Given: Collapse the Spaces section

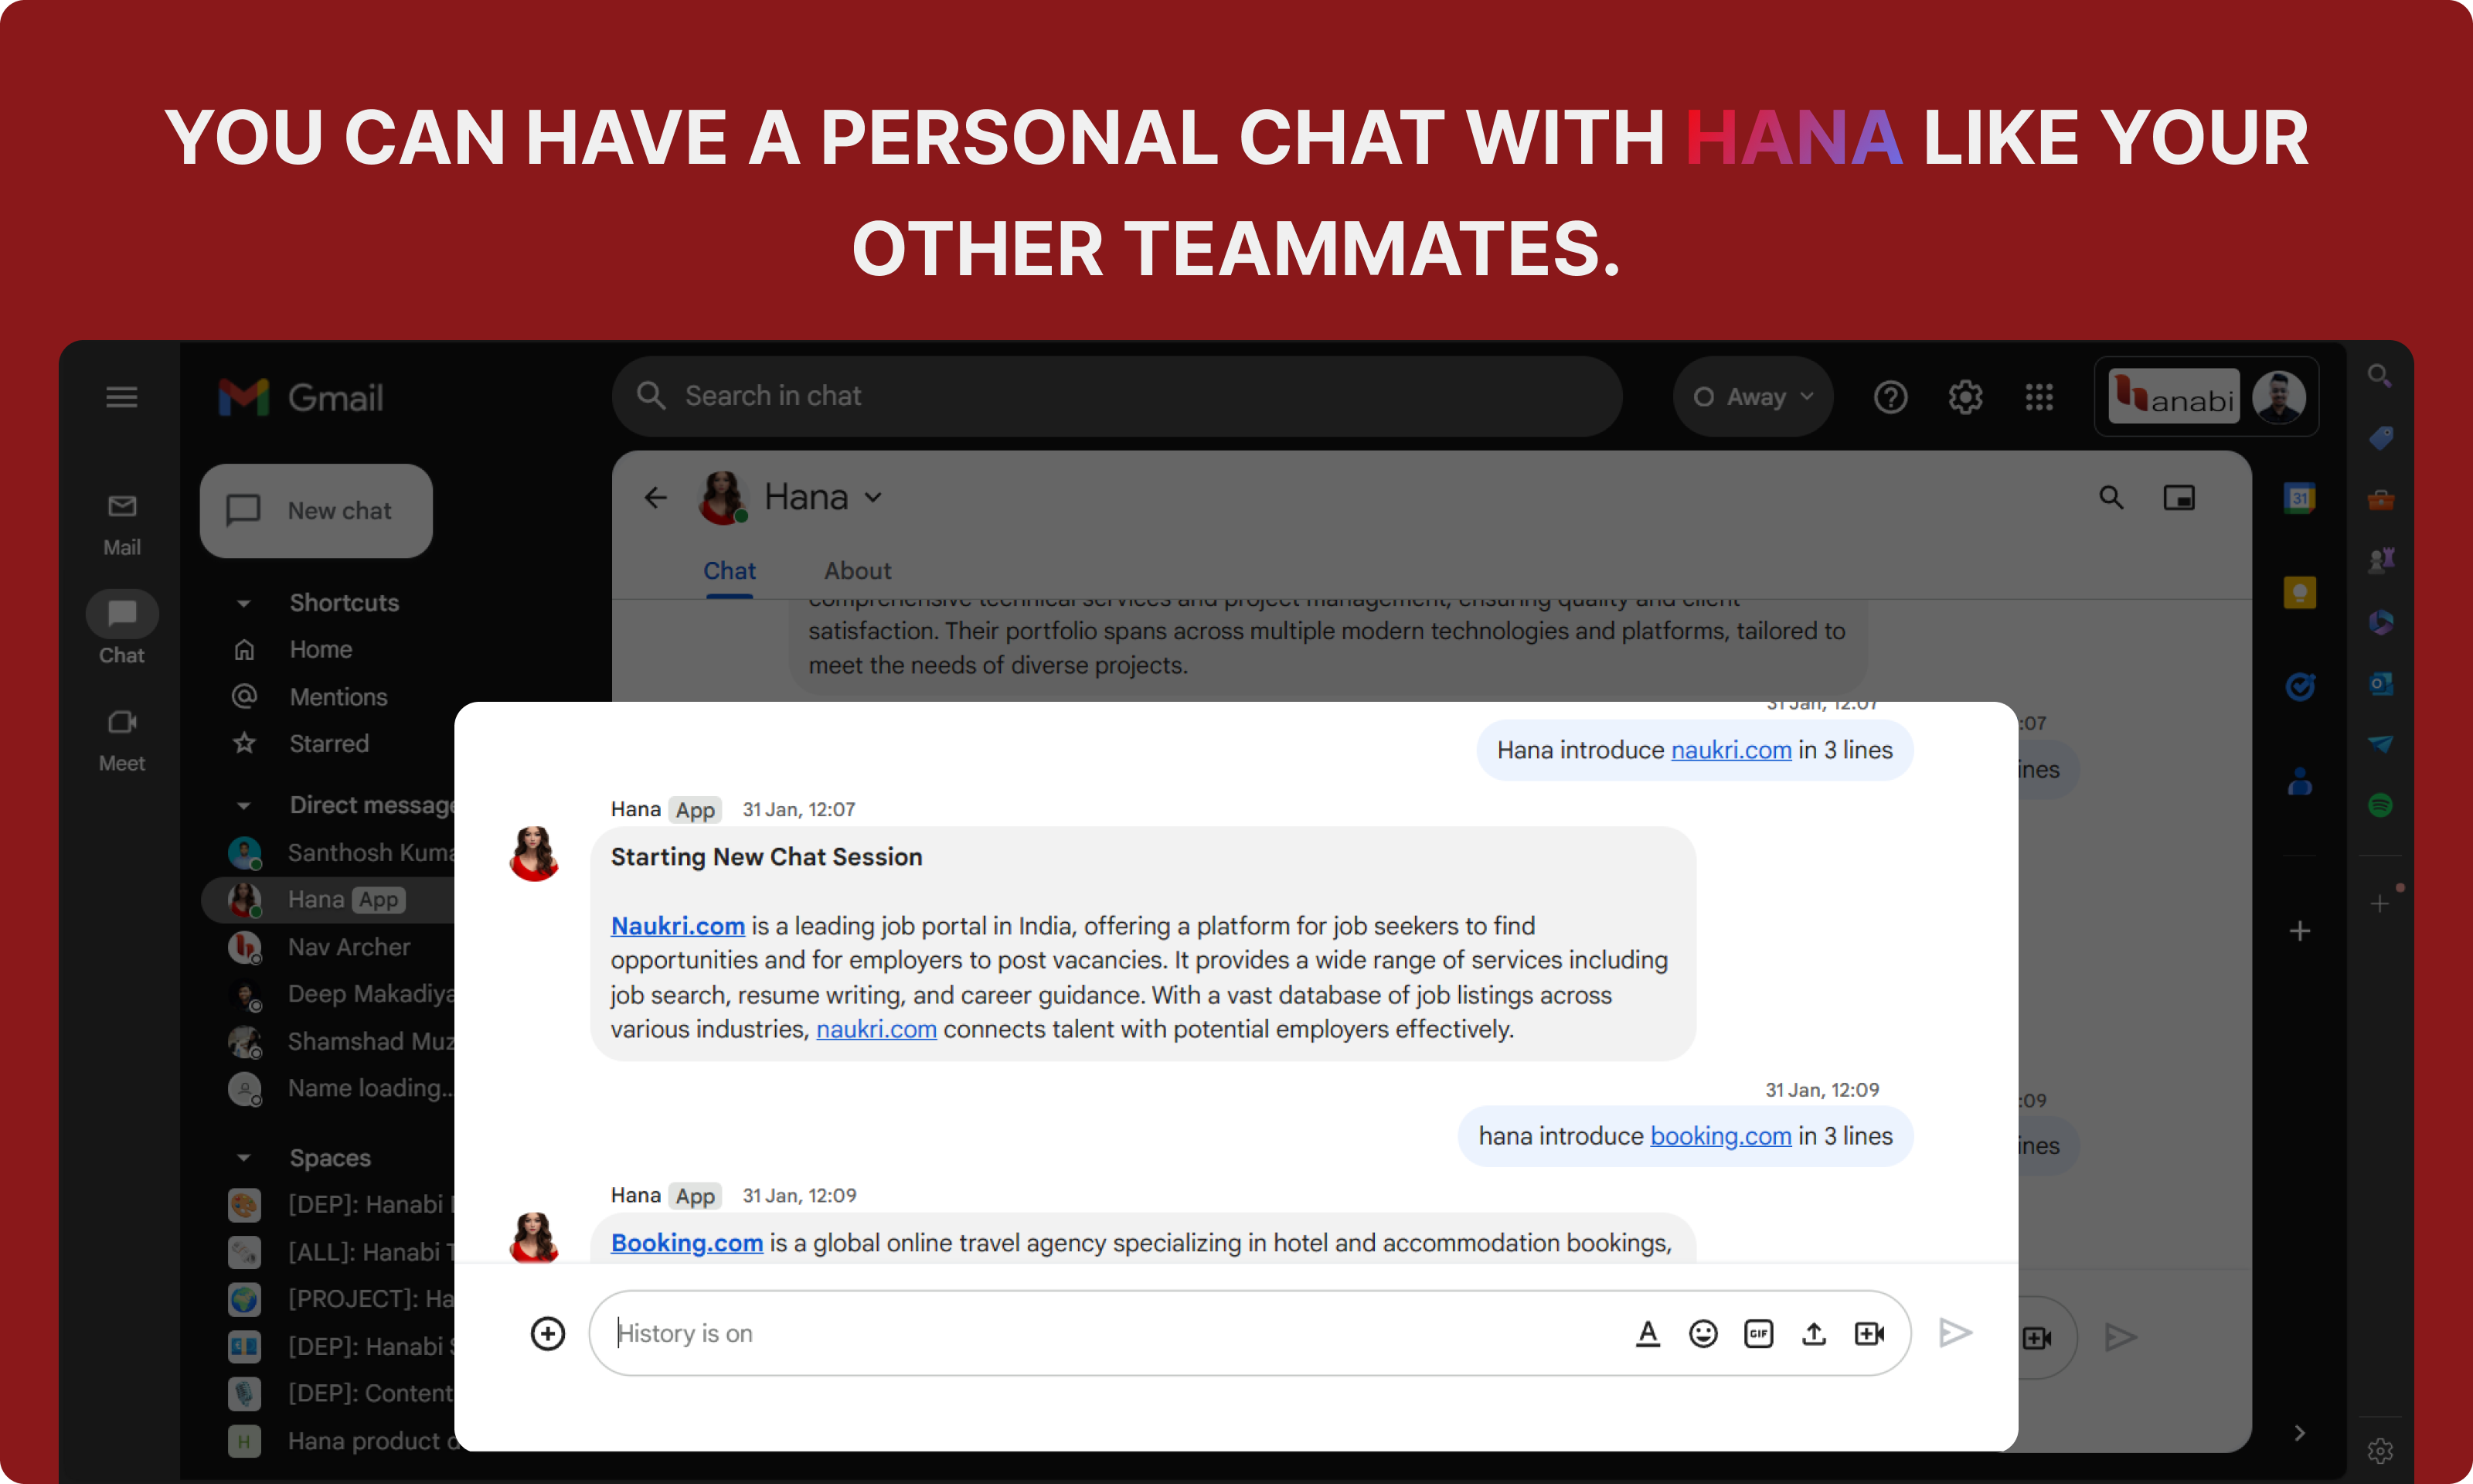Looking at the screenshot, I should coord(243,1157).
